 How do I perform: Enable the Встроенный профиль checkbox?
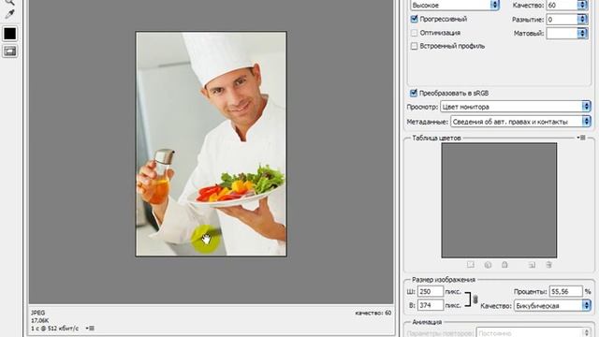click(414, 46)
